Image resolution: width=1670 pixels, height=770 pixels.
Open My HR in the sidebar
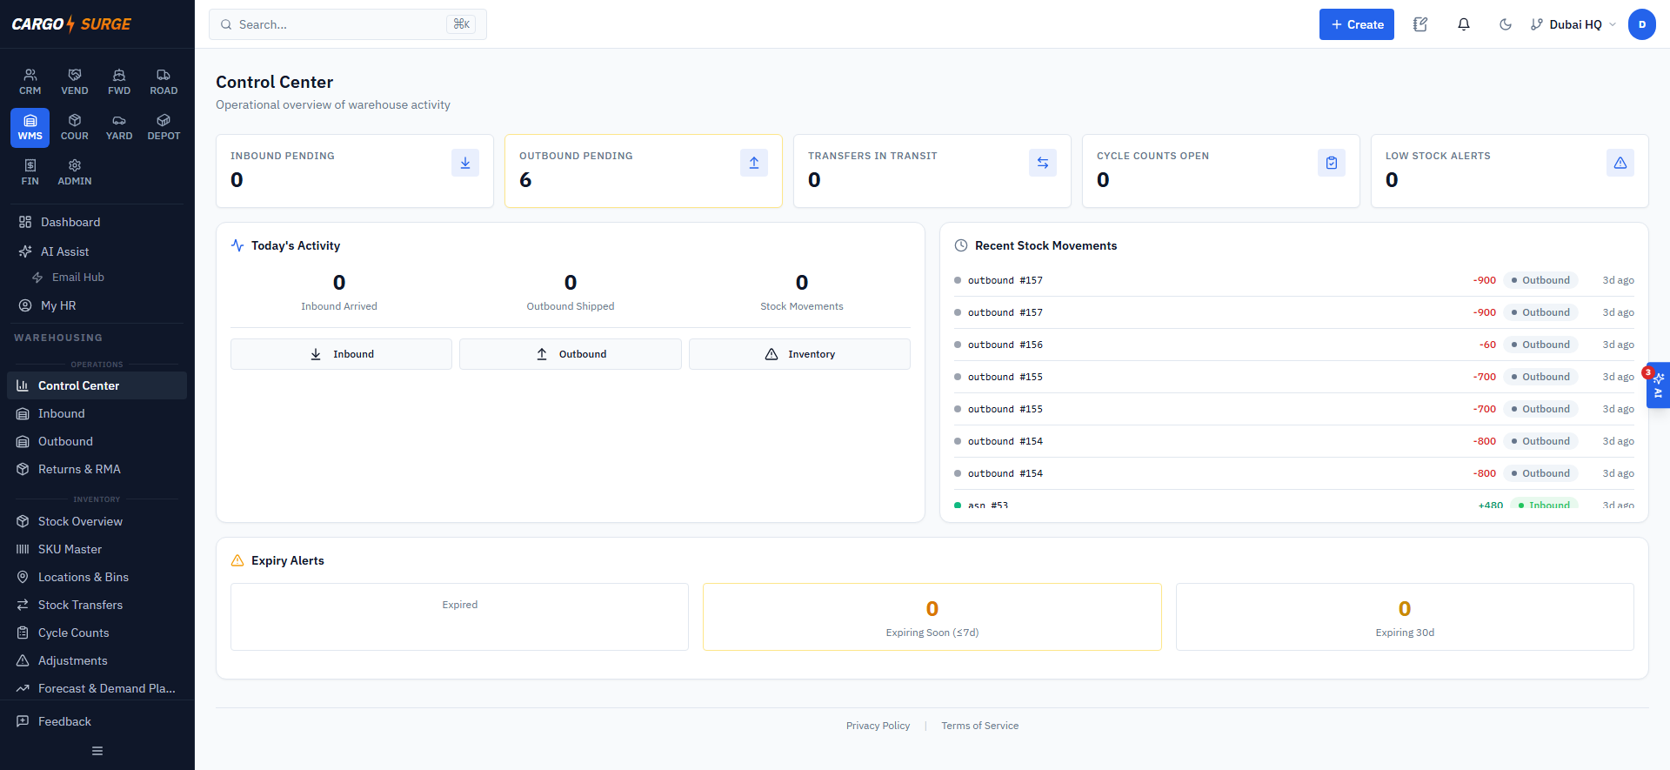click(x=97, y=305)
